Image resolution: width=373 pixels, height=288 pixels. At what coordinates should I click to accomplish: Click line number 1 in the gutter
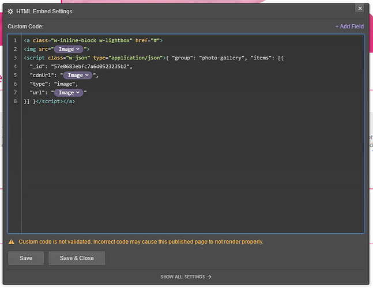click(15, 40)
